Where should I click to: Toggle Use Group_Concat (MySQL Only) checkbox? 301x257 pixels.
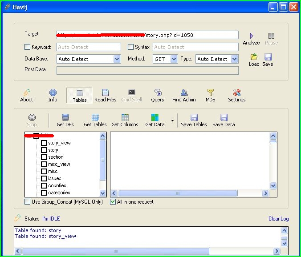pyautogui.click(x=27, y=201)
